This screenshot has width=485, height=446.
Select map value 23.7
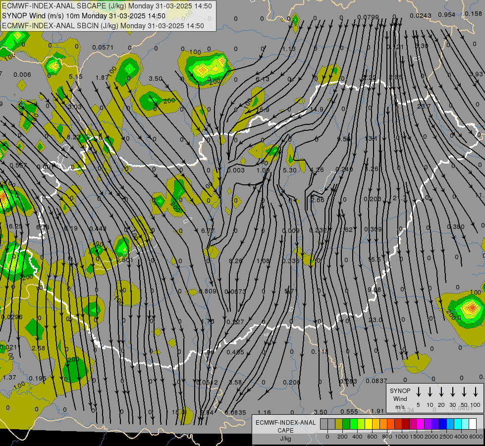tap(424, 106)
